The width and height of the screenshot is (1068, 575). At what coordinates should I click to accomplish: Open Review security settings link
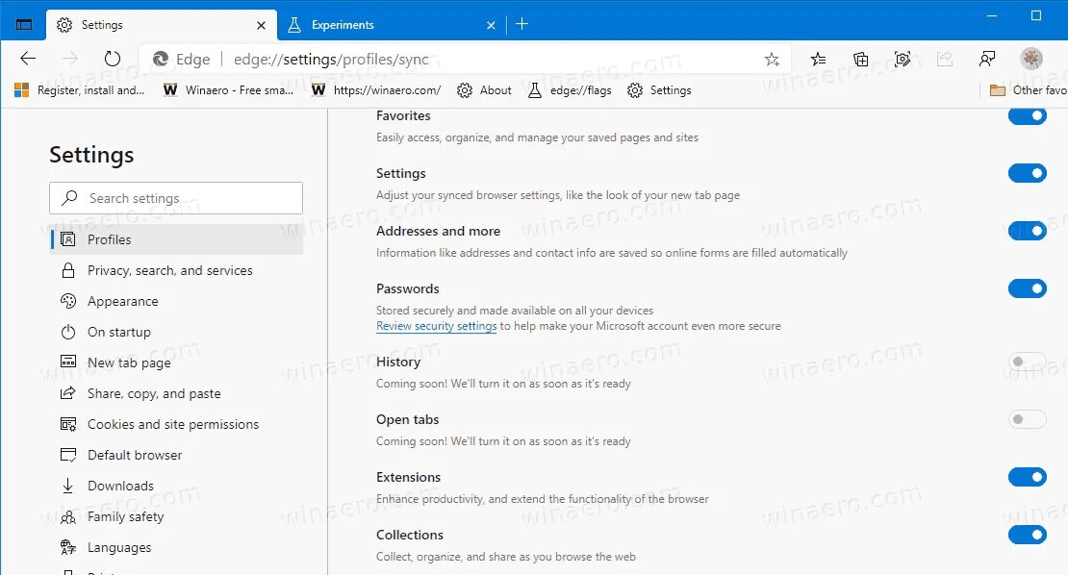tap(436, 326)
